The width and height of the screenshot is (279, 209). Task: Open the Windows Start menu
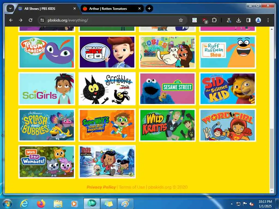point(7,204)
